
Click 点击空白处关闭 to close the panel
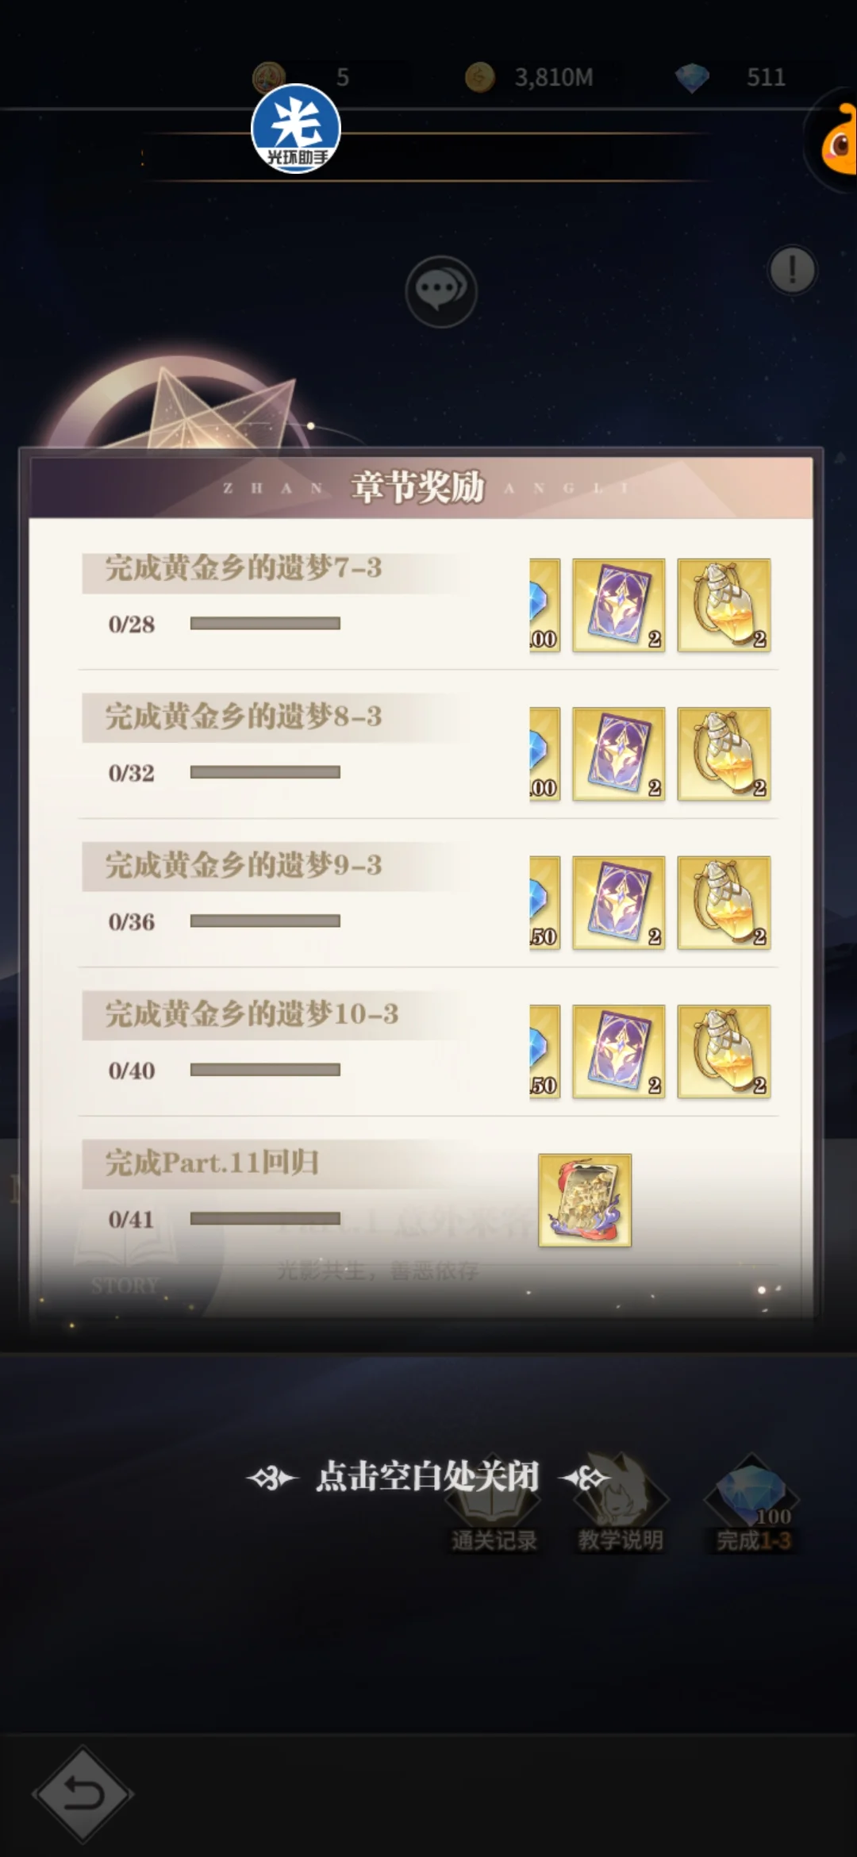pos(428,1477)
